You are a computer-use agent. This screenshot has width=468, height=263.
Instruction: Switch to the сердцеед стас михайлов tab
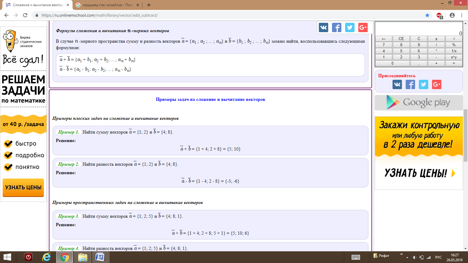tap(105, 5)
